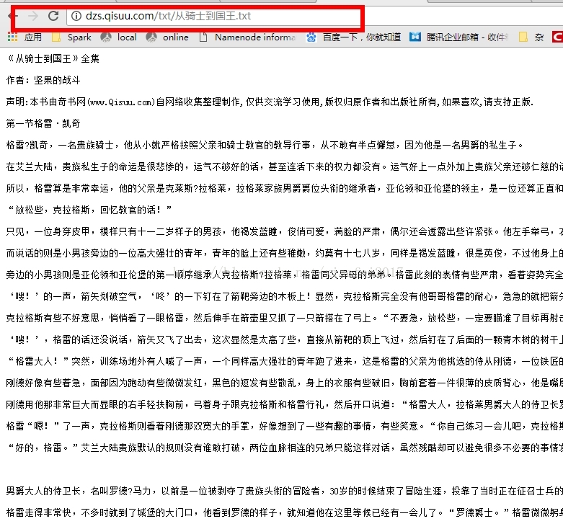The width and height of the screenshot is (563, 529).
Task: Open the 杂 bookmark folder
Action: pos(532,37)
